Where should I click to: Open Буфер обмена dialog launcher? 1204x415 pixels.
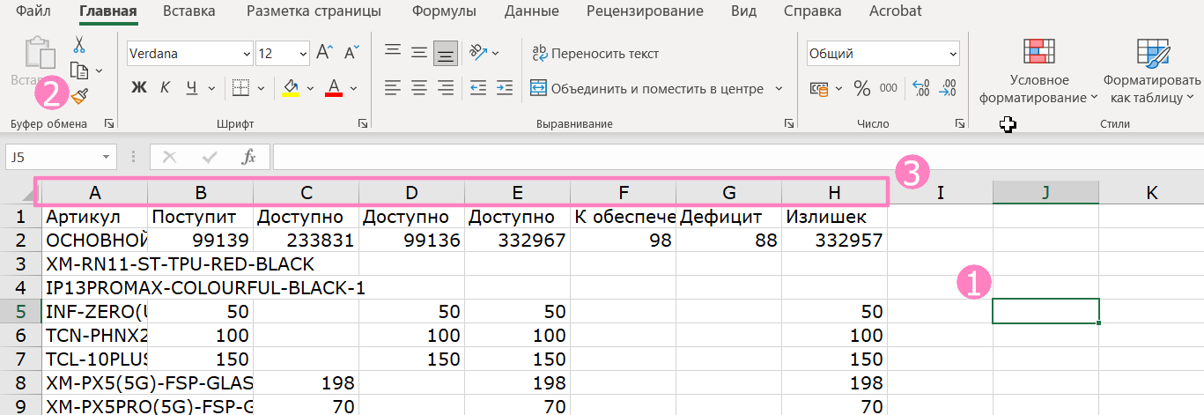pyautogui.click(x=108, y=124)
